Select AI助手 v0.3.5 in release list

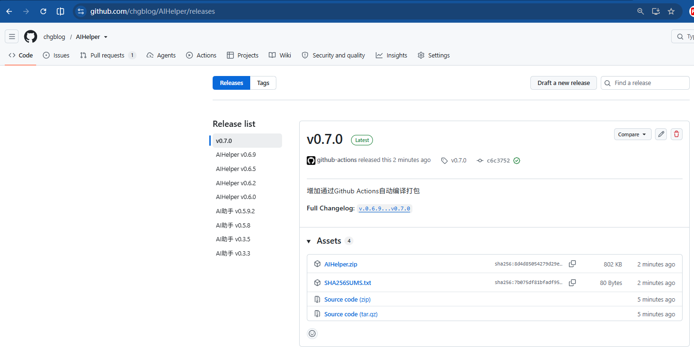click(246, 239)
